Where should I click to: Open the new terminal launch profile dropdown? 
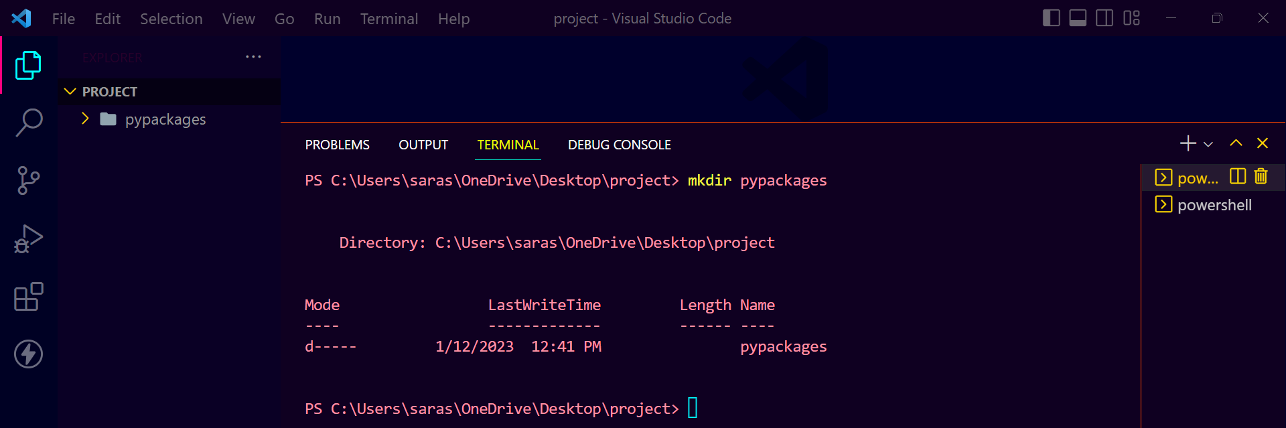[x=1208, y=144]
